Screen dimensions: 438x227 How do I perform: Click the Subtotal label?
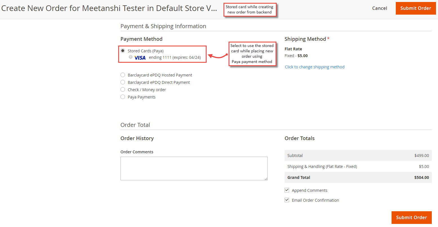pyautogui.click(x=295, y=156)
